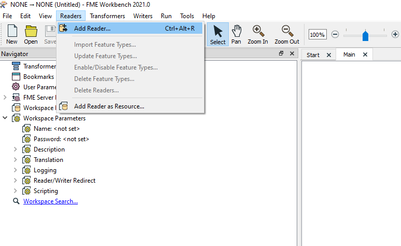Image resolution: width=401 pixels, height=246 pixels.
Task: Close the Start tab
Action: point(329,55)
